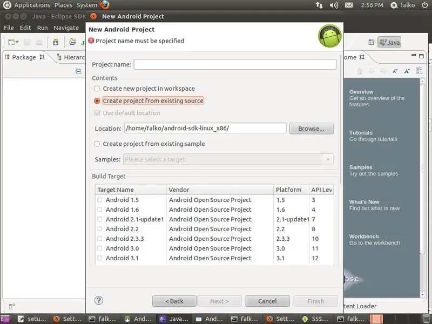432x324 pixels.
Task: Click the Enlarge font size icon in Welcome
Action: tap(407, 71)
